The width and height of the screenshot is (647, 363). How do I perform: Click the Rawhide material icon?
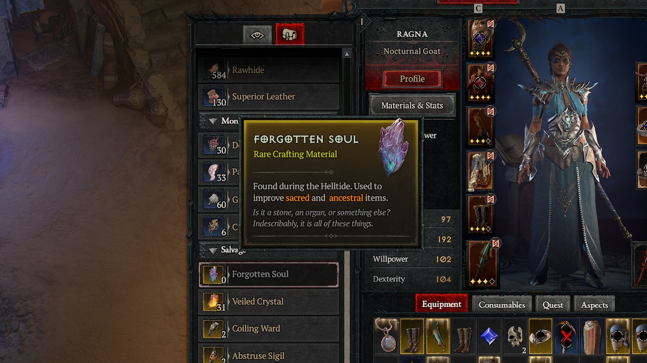215,70
